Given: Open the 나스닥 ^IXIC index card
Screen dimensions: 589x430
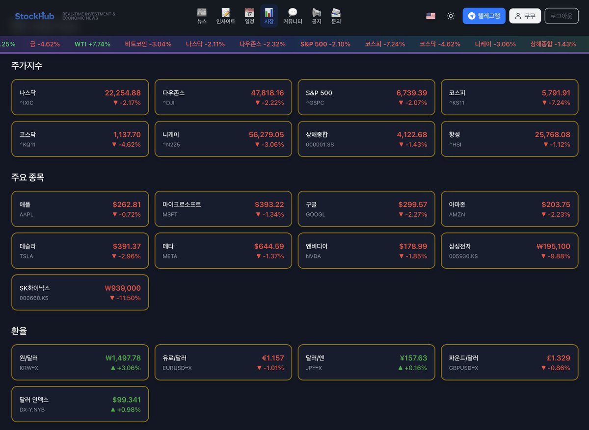Looking at the screenshot, I should 80,97.
